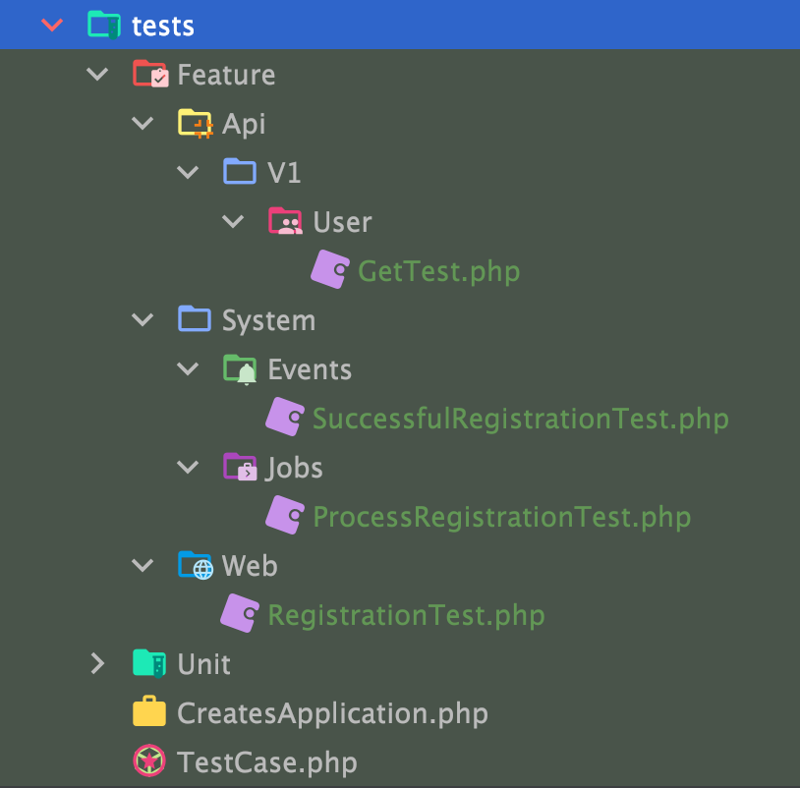Open GetTest.php file
The width and height of the screenshot is (800, 788).
point(438,271)
